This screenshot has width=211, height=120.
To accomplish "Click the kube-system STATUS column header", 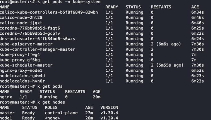I will (133, 7).
